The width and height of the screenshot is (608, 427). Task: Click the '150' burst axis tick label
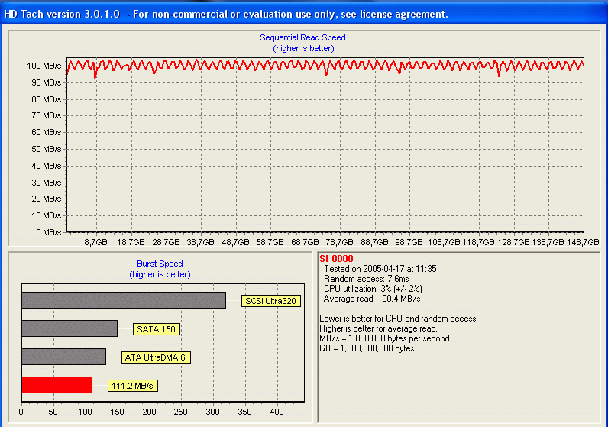pos(117,412)
